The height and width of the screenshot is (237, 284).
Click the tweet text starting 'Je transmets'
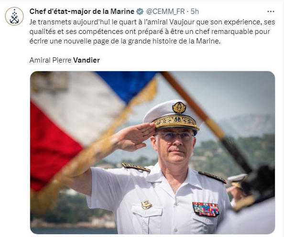[x=152, y=32]
